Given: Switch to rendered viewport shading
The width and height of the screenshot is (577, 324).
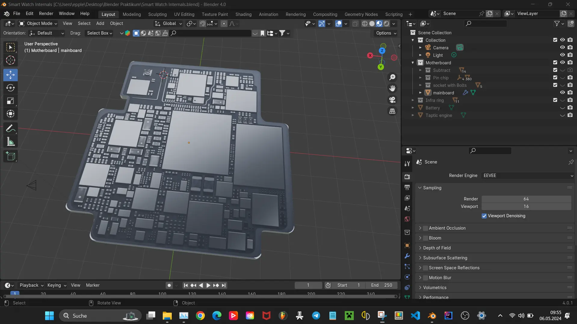Looking at the screenshot, I should click(x=387, y=23).
